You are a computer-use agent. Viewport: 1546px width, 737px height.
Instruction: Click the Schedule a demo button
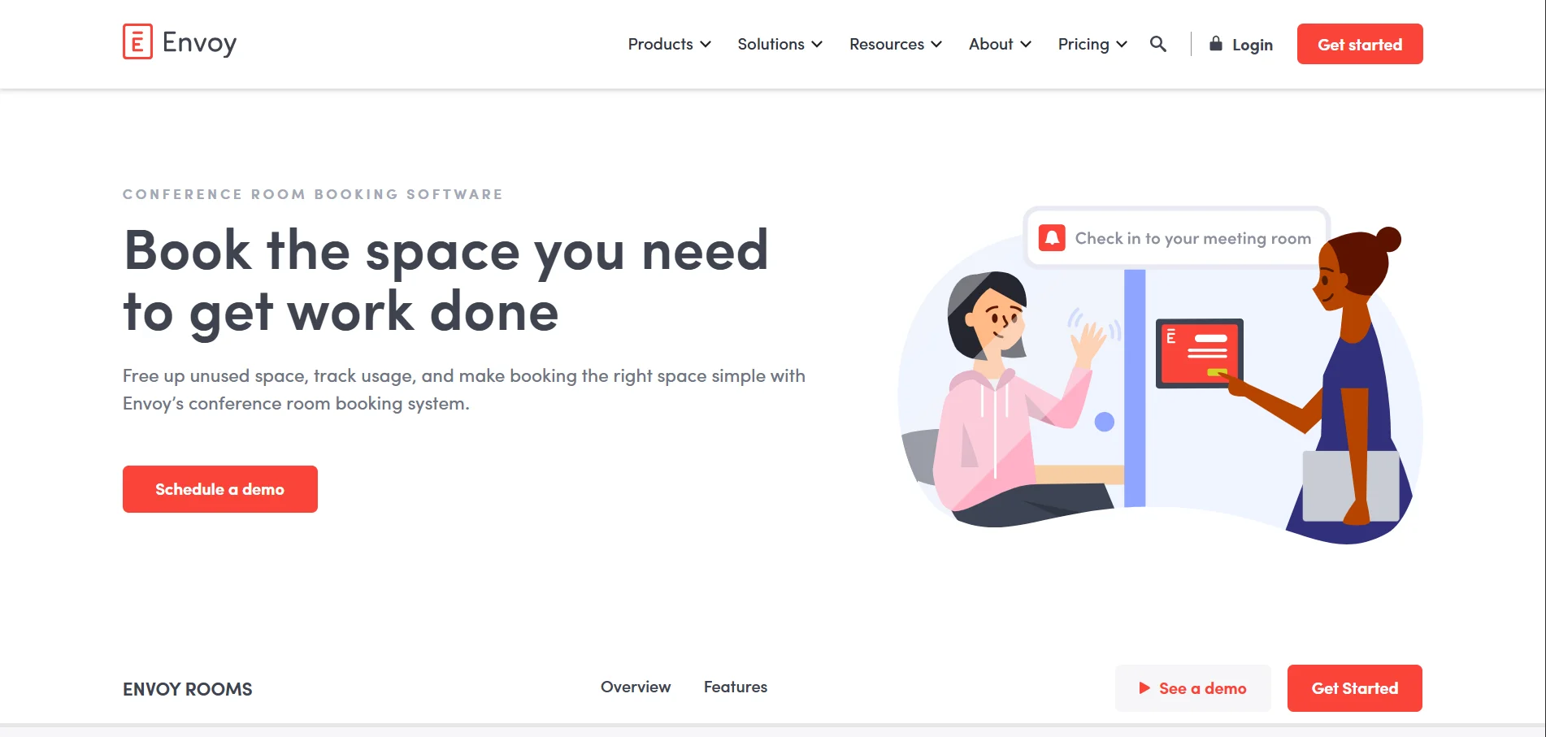(220, 489)
